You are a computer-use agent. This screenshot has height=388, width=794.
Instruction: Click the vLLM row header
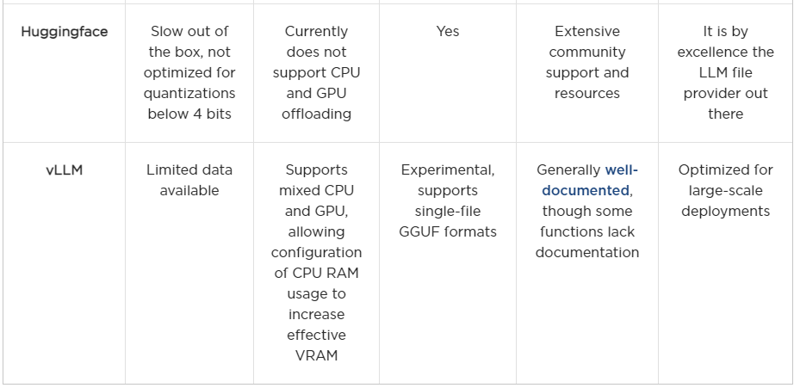(x=64, y=170)
